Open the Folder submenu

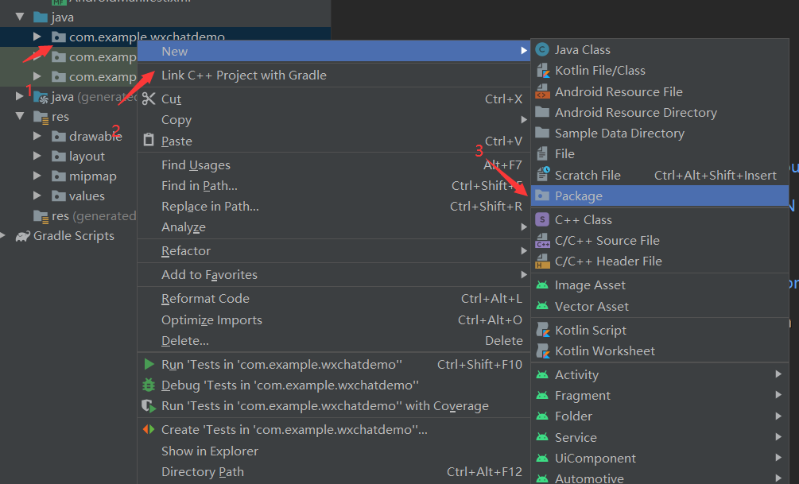point(660,416)
